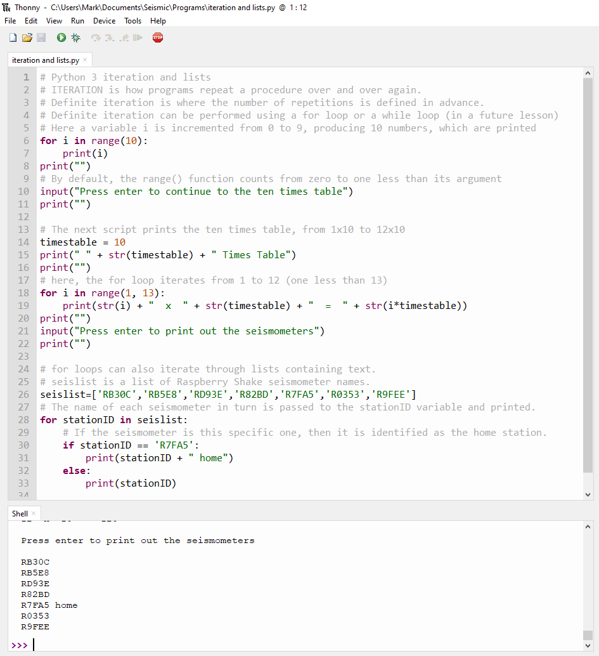The image size is (599, 656).
Task: Click the line "if stationID == 'R7FA5':"
Action: (131, 445)
